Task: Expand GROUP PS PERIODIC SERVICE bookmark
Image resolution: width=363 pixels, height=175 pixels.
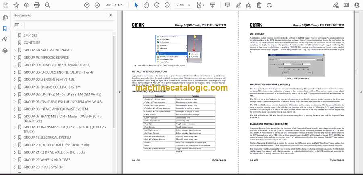Action: [15, 58]
